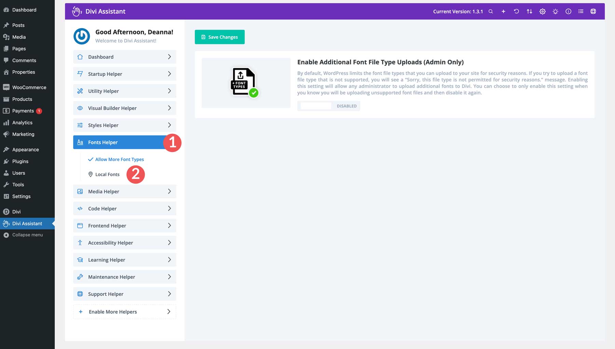Select the reset settings icon in the header

[x=516, y=11]
